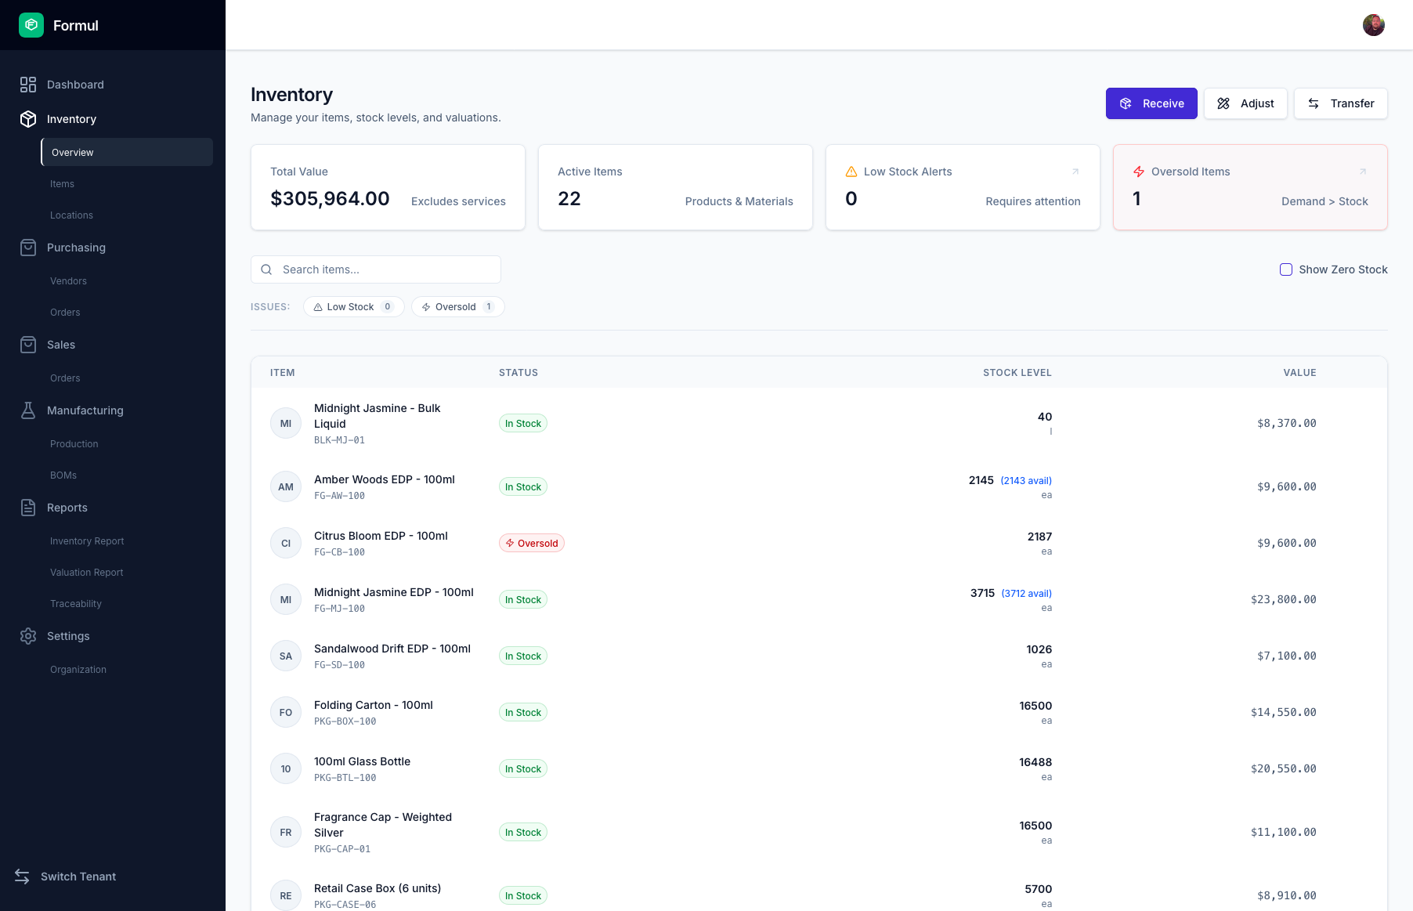Select the Inventory box icon in sidebar

point(28,119)
